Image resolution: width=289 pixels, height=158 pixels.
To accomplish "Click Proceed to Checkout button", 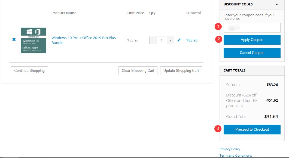I will click(252, 129).
